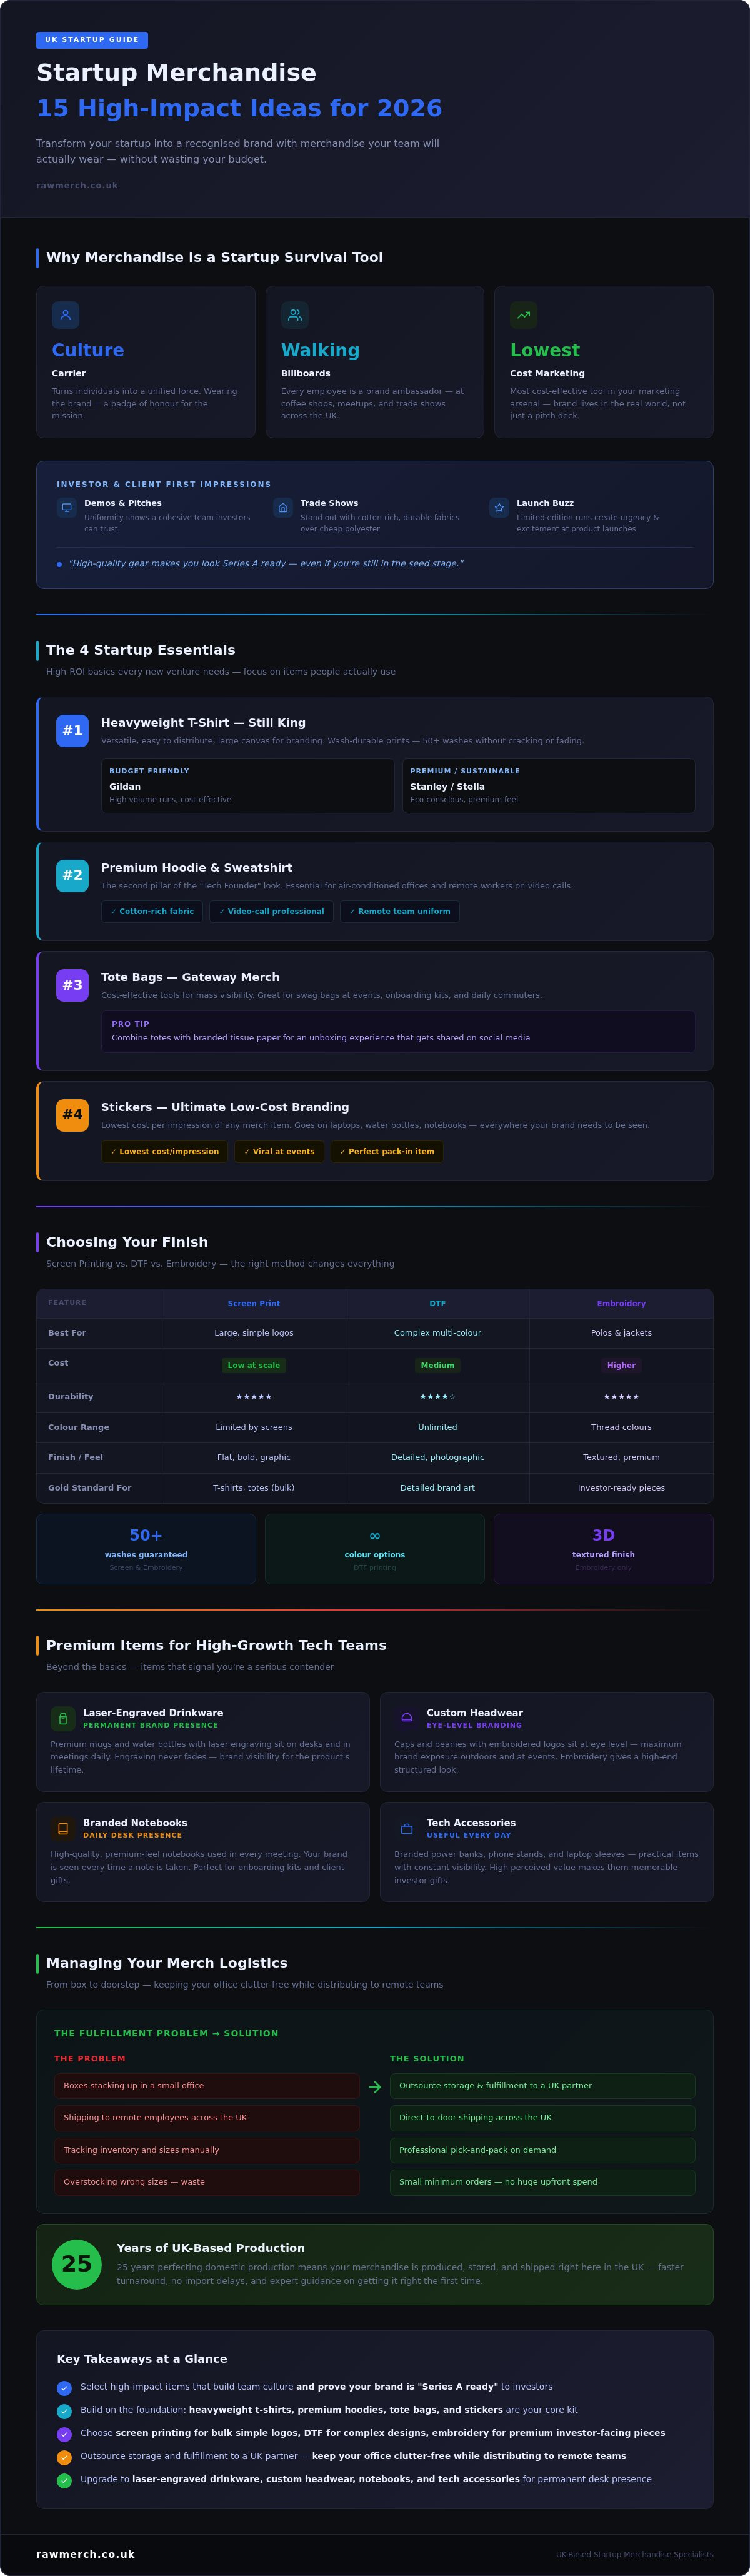Click the group icon above Walking
The width and height of the screenshot is (750, 2576).
(x=295, y=315)
